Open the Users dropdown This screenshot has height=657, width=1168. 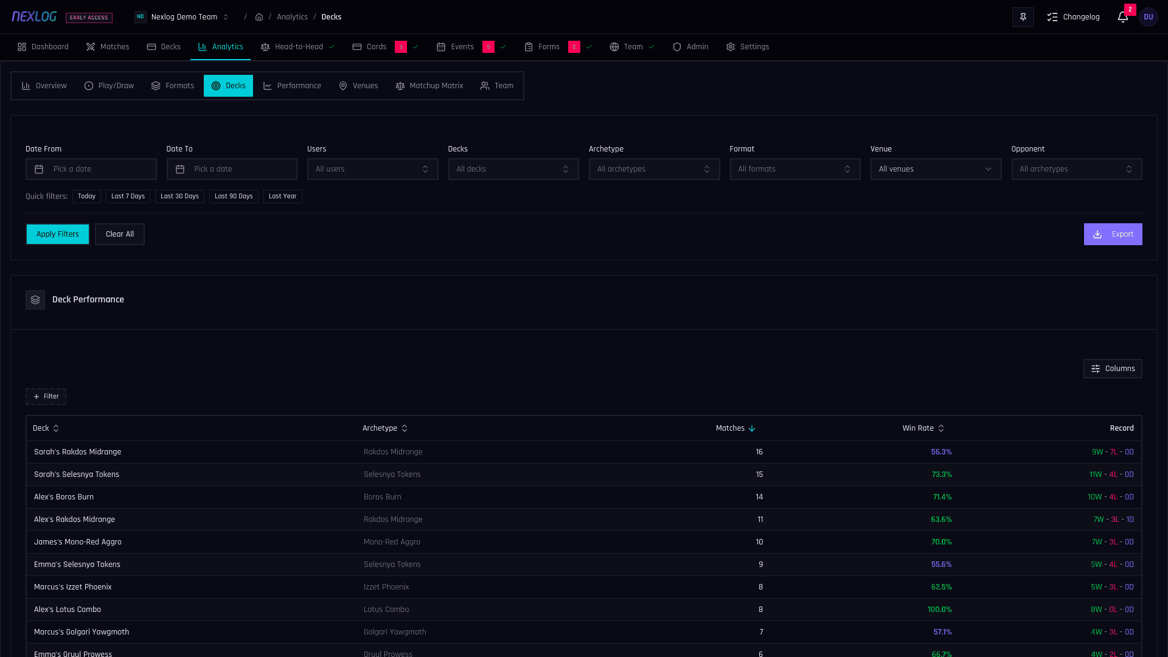pos(372,169)
